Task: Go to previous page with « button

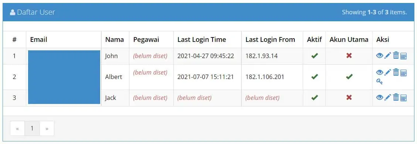Action: pyautogui.click(x=17, y=129)
